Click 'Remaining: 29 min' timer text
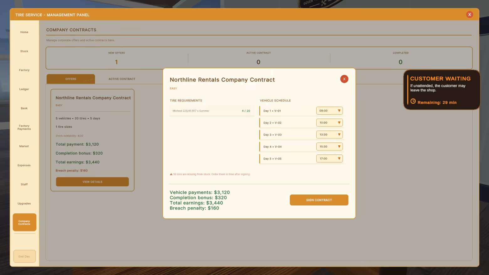Image resolution: width=489 pixels, height=275 pixels. click(437, 102)
